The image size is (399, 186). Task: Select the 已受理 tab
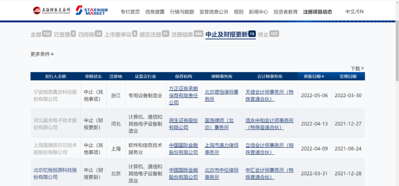point(65,34)
